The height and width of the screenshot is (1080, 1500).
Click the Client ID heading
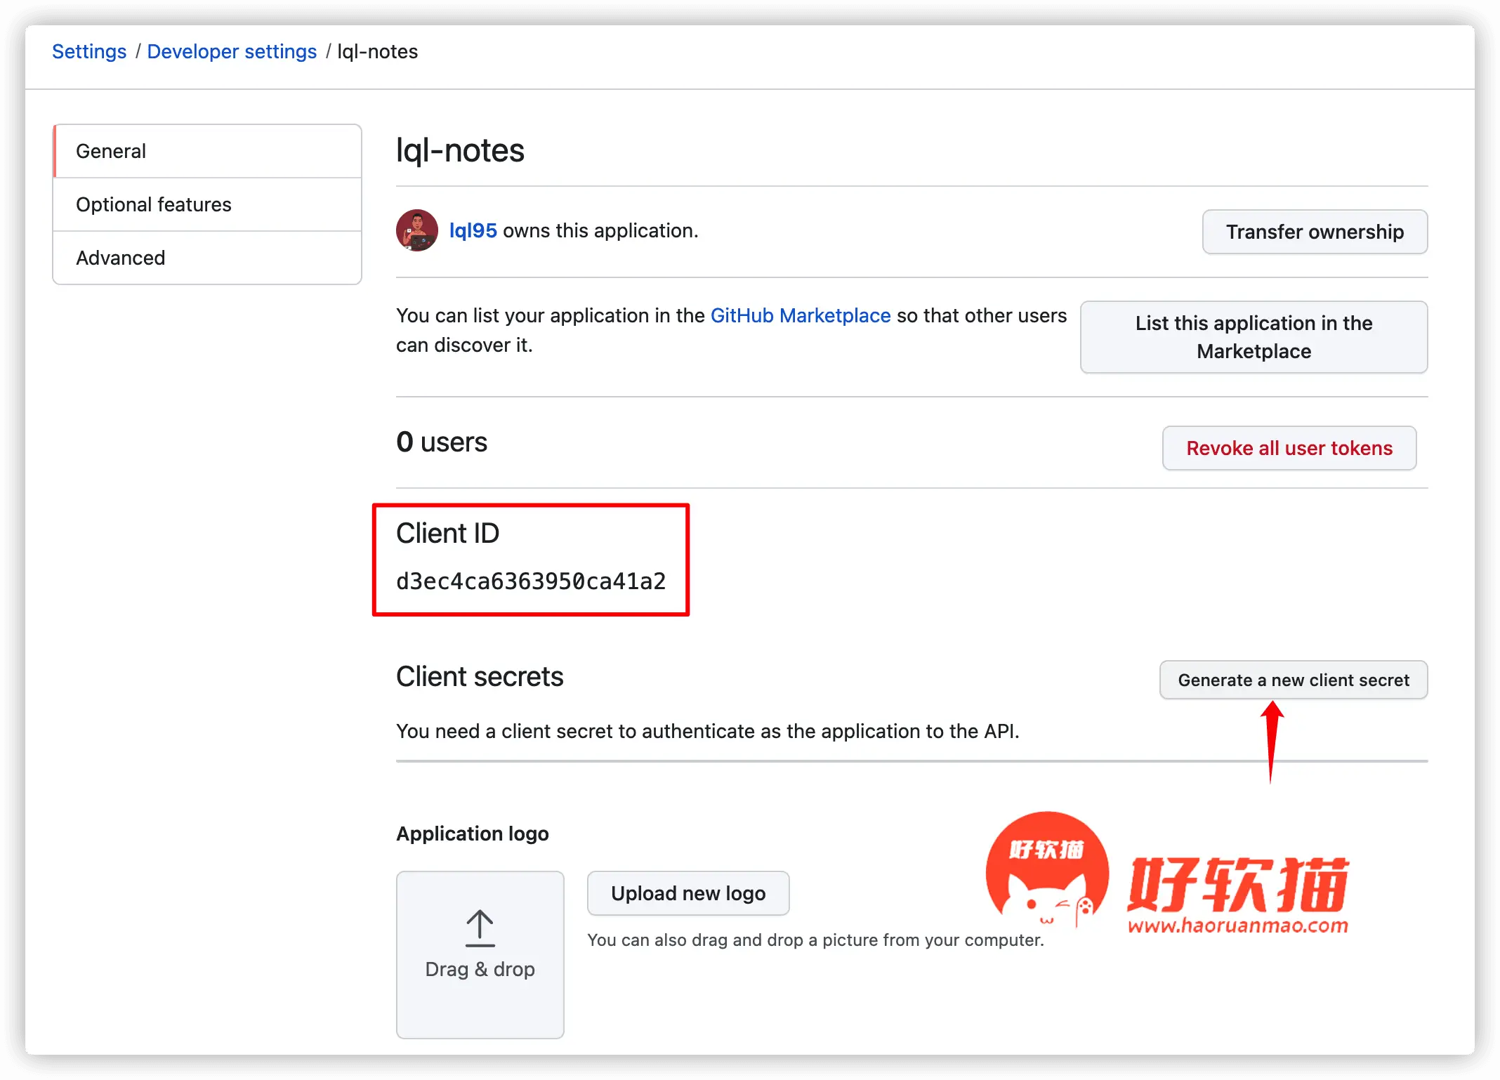click(447, 534)
